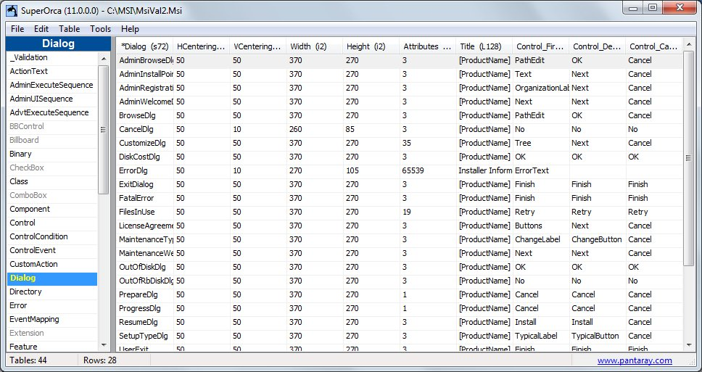This screenshot has width=702, height=372.
Task: Select the greyed Extension table
Action: coord(52,334)
